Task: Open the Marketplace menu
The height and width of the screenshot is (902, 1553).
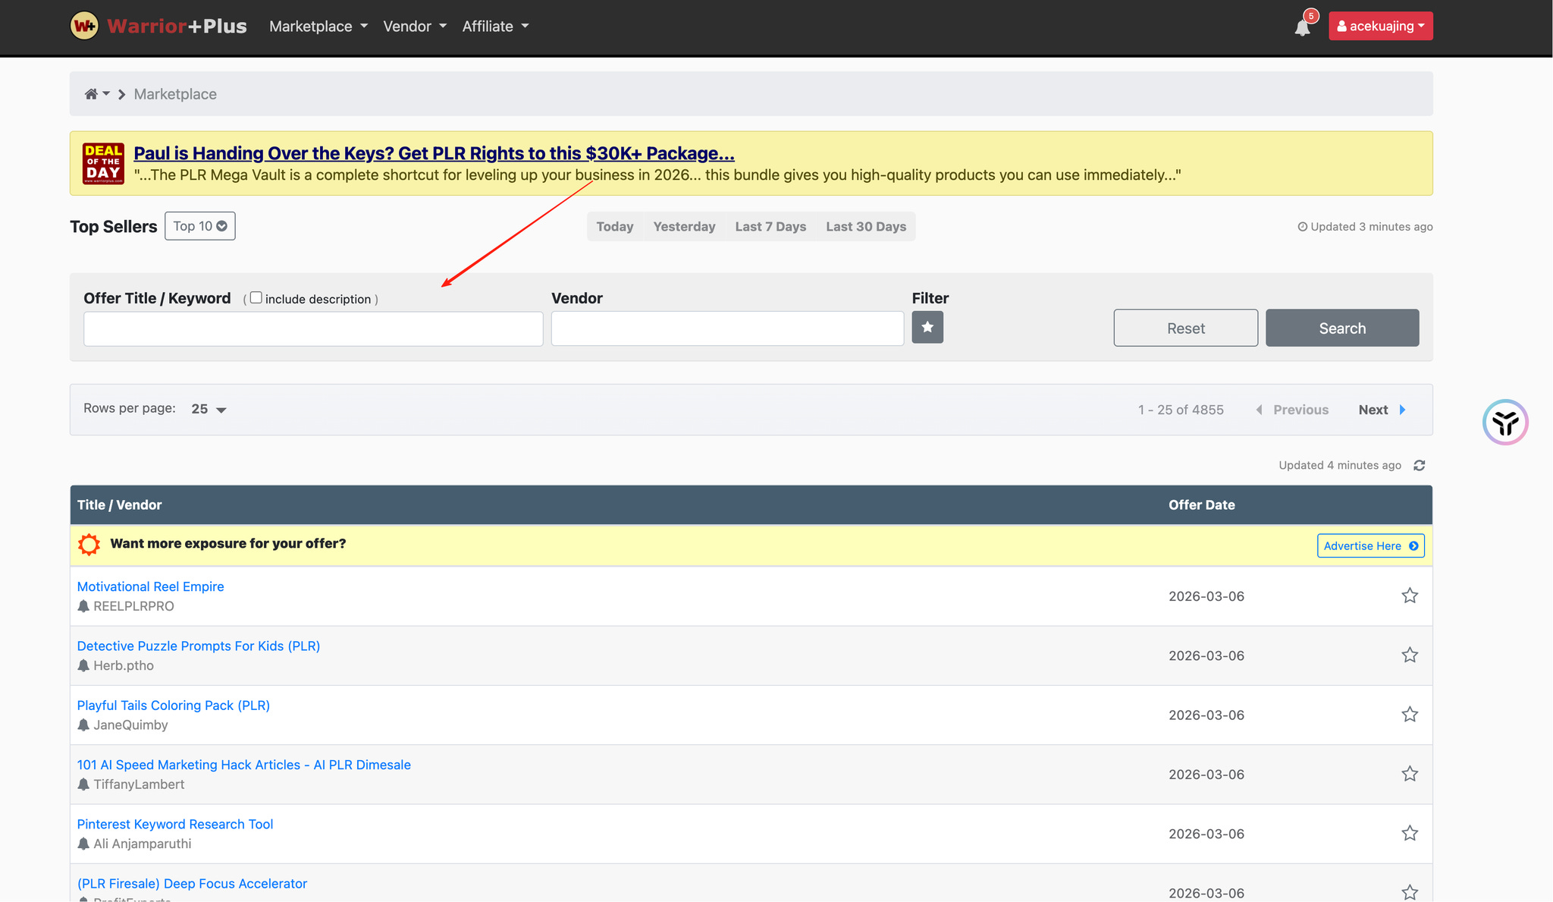Action: coord(318,27)
